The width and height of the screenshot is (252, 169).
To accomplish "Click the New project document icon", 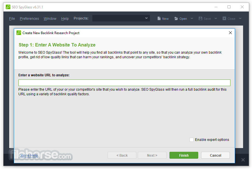I will pos(159,18).
